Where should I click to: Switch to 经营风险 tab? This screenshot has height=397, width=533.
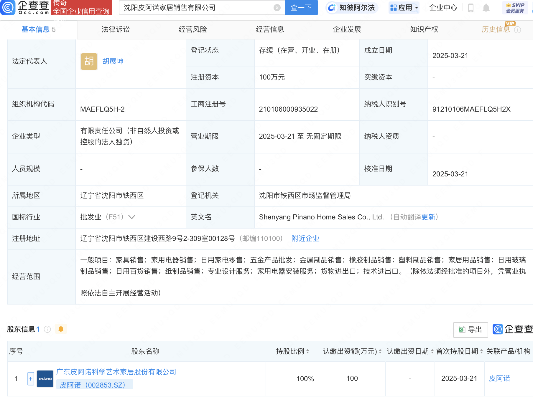193,29
